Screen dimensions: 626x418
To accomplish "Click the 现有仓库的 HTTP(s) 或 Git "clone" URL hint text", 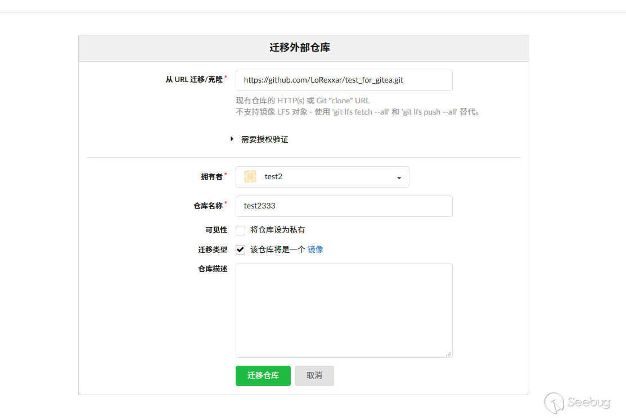I will [x=303, y=101].
